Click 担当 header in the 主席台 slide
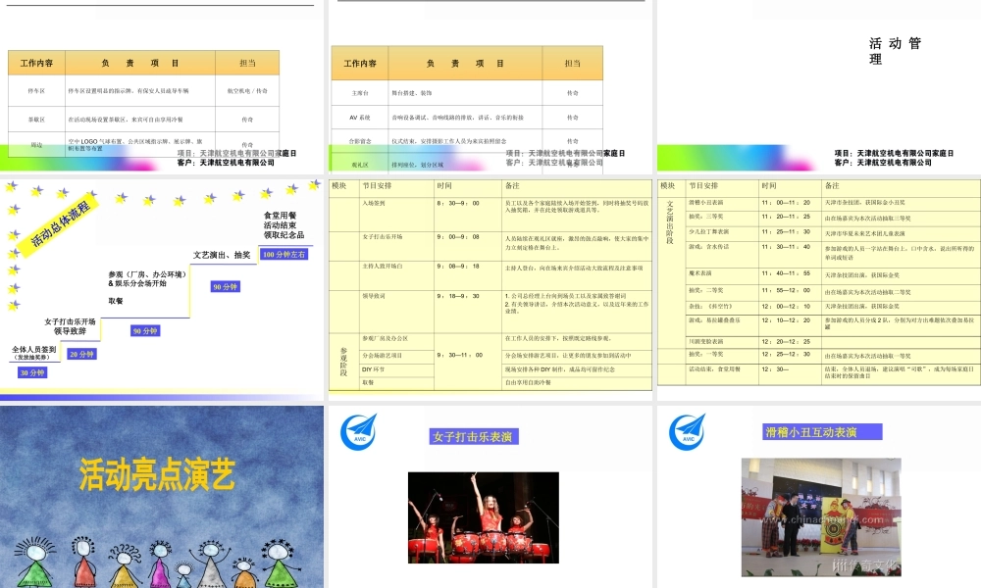Image resolution: width=981 pixels, height=588 pixels. point(573,63)
